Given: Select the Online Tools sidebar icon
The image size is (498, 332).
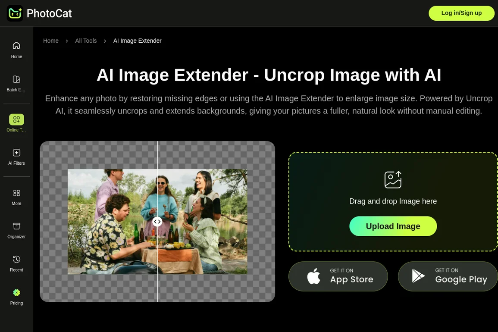Looking at the screenshot, I should [16, 119].
